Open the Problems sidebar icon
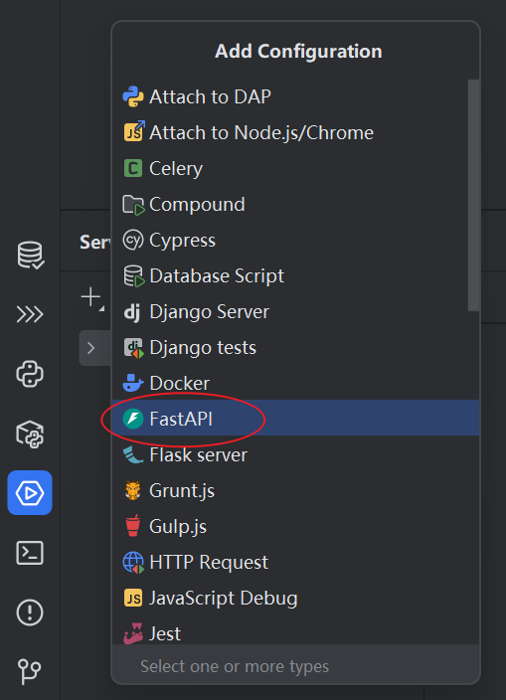 [30, 612]
